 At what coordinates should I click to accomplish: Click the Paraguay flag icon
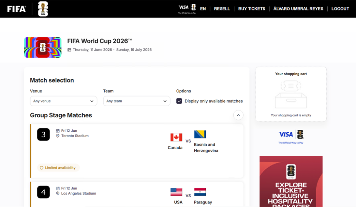pos(200,192)
